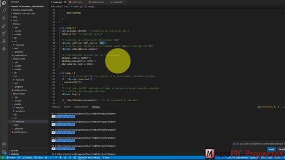Image resolution: width=285 pixels, height=160 pixels.
Task: Close the main.cpp editor tab
Action: 65,2
